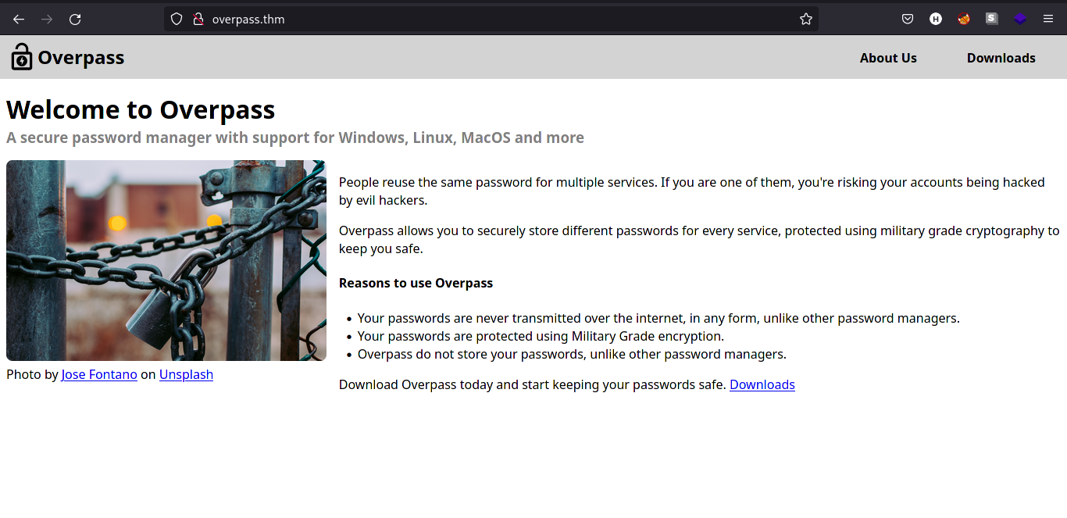
Task: Open the Jose Fontano photographer link
Action: (99, 374)
